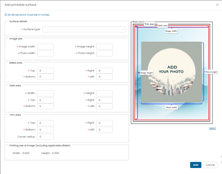This screenshot has height=174, width=222.
Task: Cancel adding the printable surface
Action: [210, 165]
